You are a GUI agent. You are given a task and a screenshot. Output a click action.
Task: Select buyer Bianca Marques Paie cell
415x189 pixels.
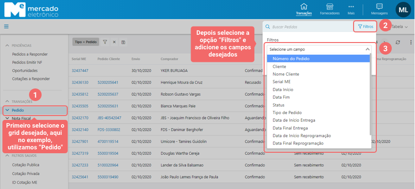pos(178,106)
